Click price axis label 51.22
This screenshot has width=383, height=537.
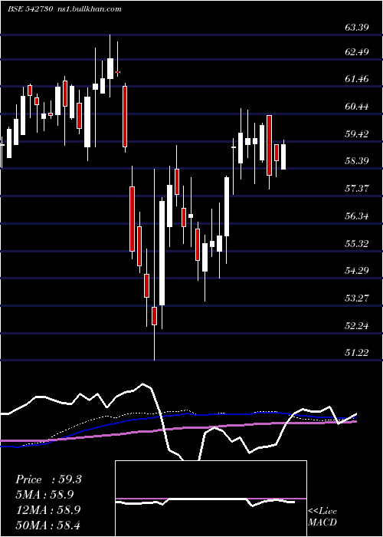point(357,352)
